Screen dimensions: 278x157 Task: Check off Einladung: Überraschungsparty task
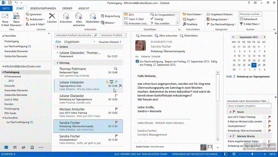click(265, 131)
